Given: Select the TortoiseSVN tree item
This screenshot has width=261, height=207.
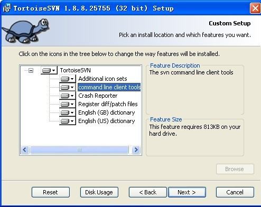Looking at the screenshot, I should click(75, 70).
